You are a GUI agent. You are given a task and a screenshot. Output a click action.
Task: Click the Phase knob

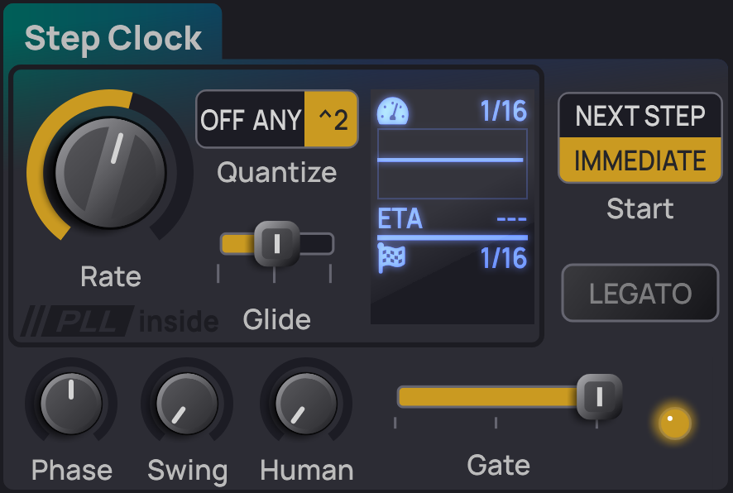pos(71,403)
